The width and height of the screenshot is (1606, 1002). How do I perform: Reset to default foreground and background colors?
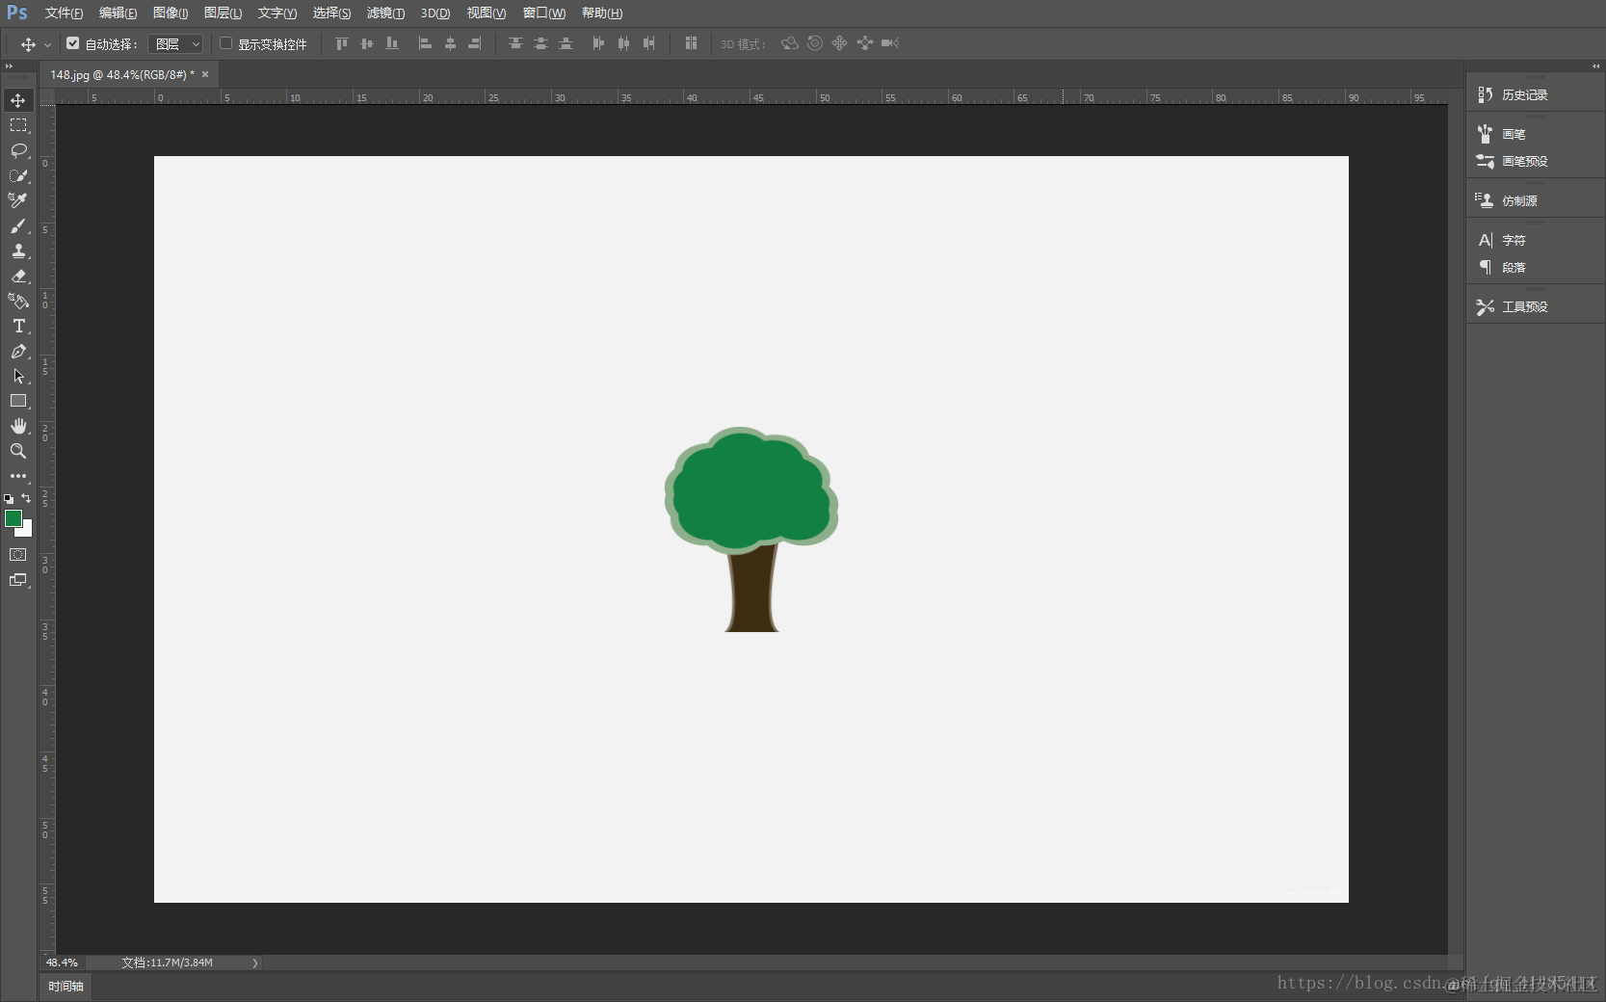(x=9, y=499)
